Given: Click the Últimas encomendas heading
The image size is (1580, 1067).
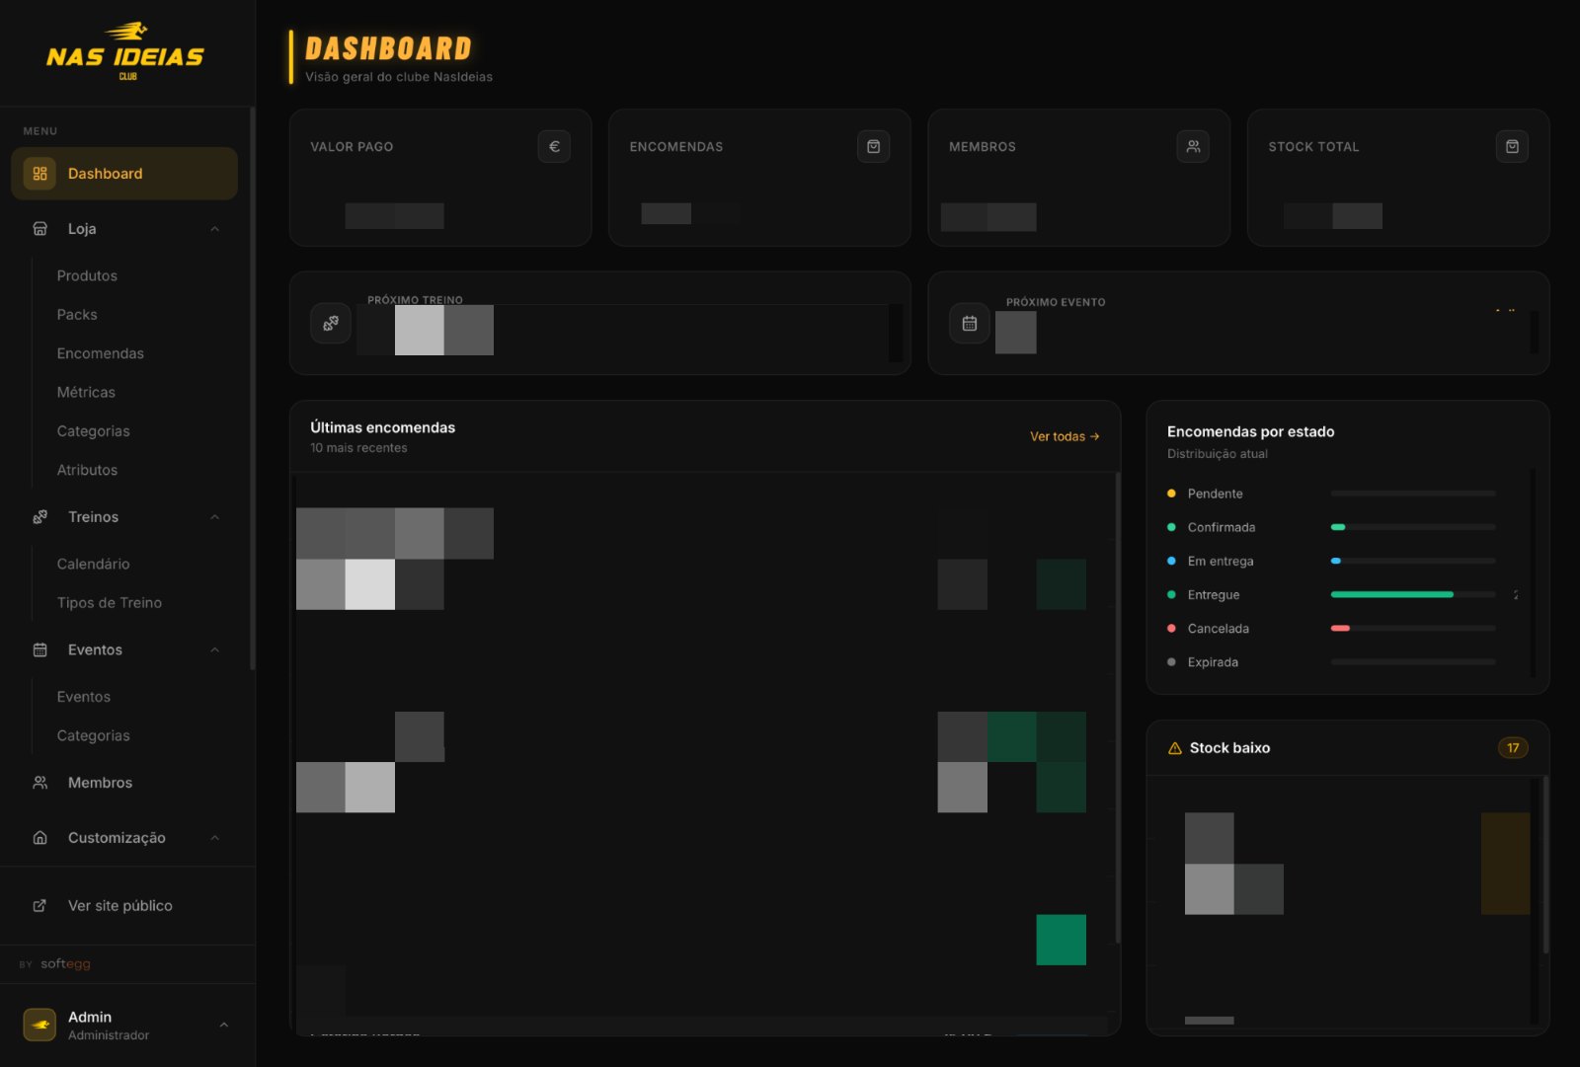Looking at the screenshot, I should coord(383,427).
